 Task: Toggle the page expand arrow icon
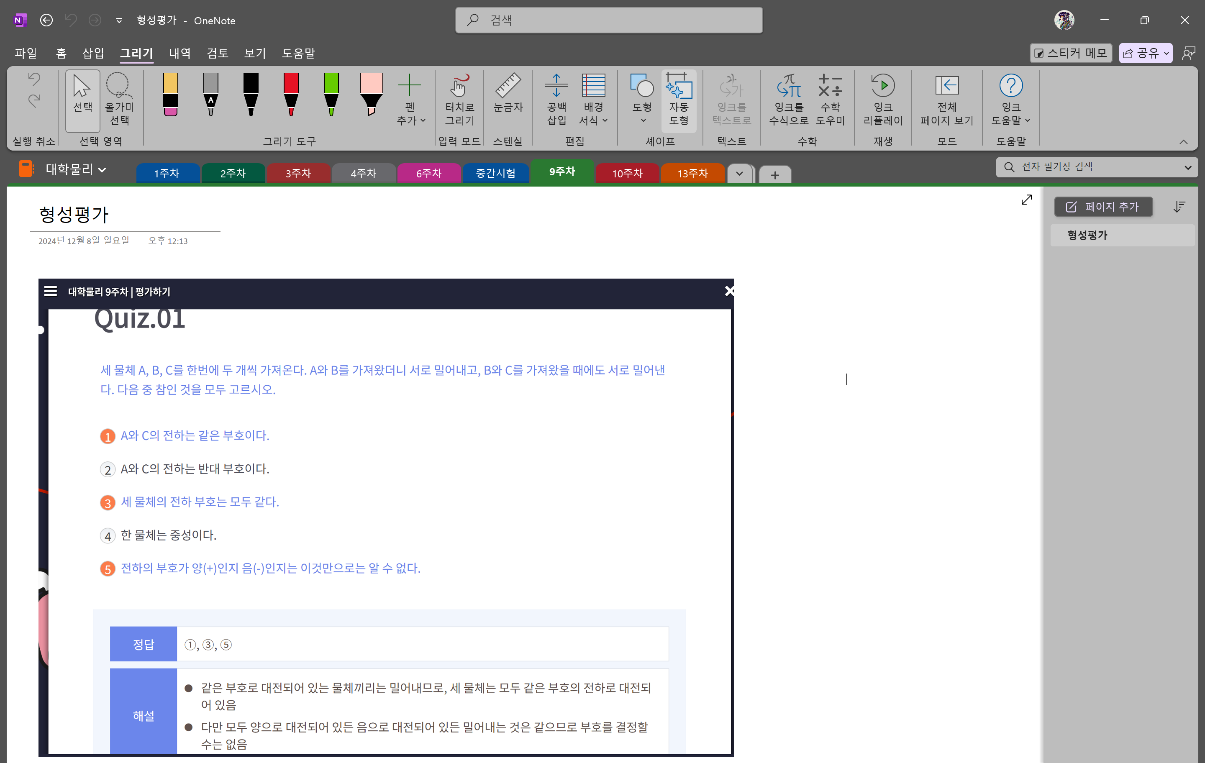tap(1026, 200)
